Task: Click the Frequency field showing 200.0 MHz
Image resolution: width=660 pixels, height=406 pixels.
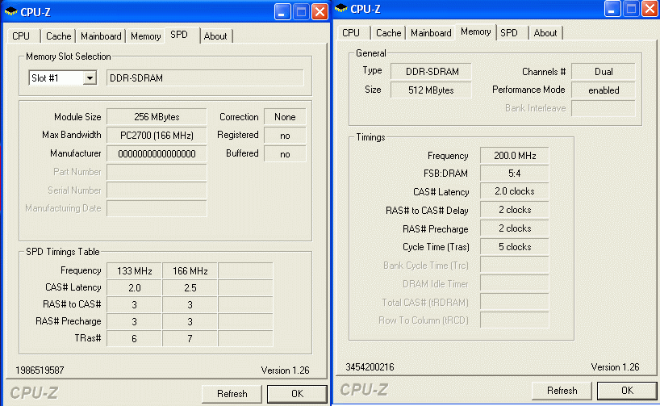Action: [514, 156]
